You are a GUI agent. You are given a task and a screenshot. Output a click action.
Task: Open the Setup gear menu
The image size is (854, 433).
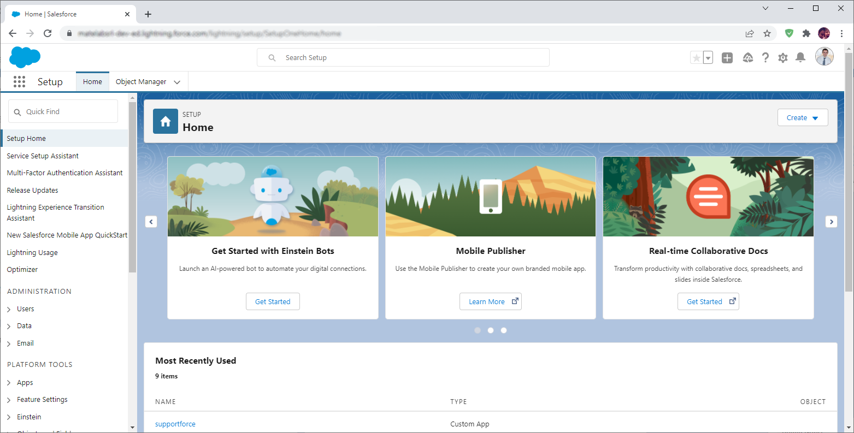[783, 58]
